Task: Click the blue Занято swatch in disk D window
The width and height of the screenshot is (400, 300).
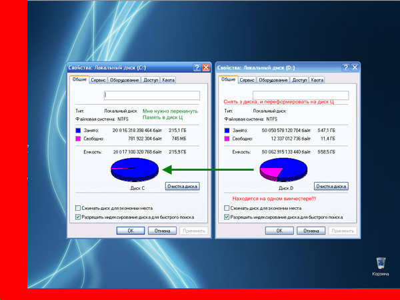Action: [227, 131]
